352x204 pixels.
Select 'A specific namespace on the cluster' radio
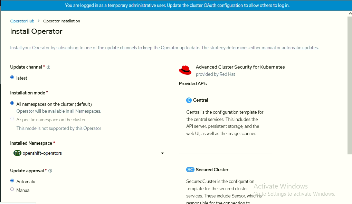click(12, 119)
